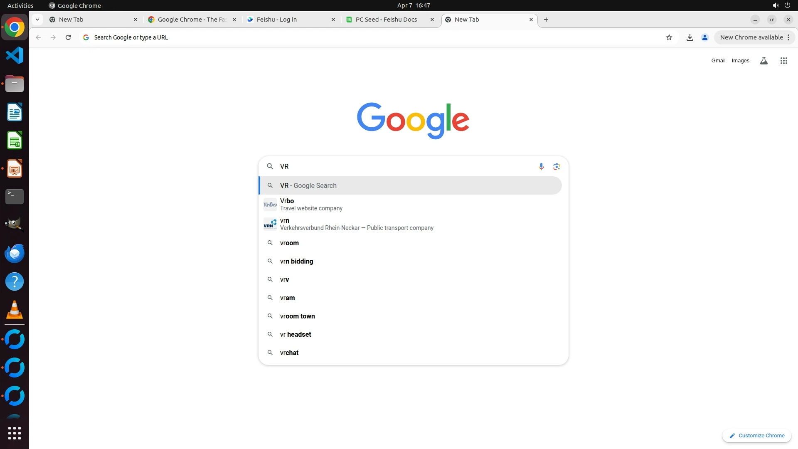Select the Vrbo travel website suggestion
Viewport: 798px width, 449px height.
coord(311,205)
